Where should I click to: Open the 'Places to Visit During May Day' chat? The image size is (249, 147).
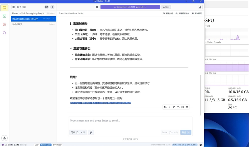[29, 13]
